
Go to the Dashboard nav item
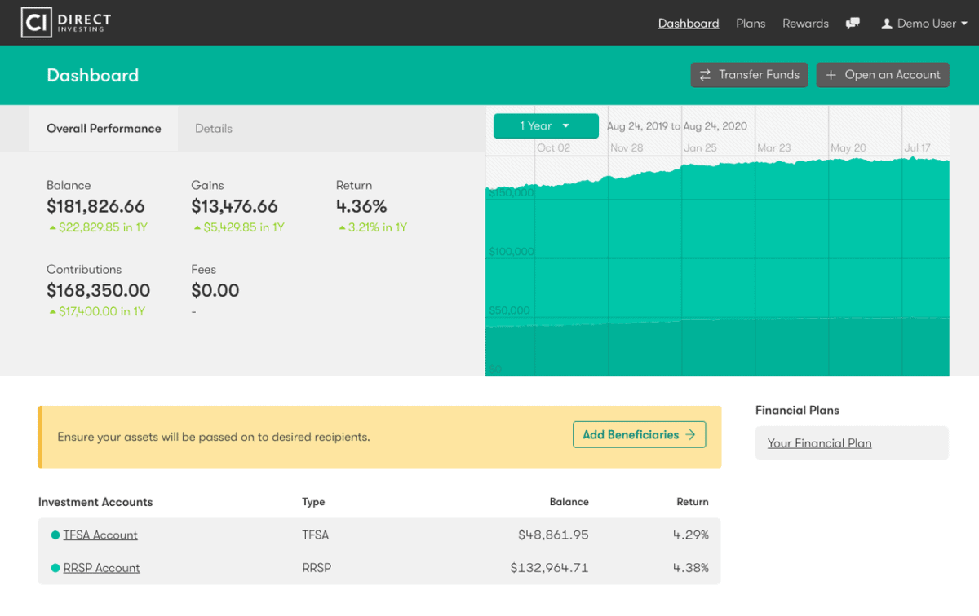pyautogui.click(x=689, y=24)
